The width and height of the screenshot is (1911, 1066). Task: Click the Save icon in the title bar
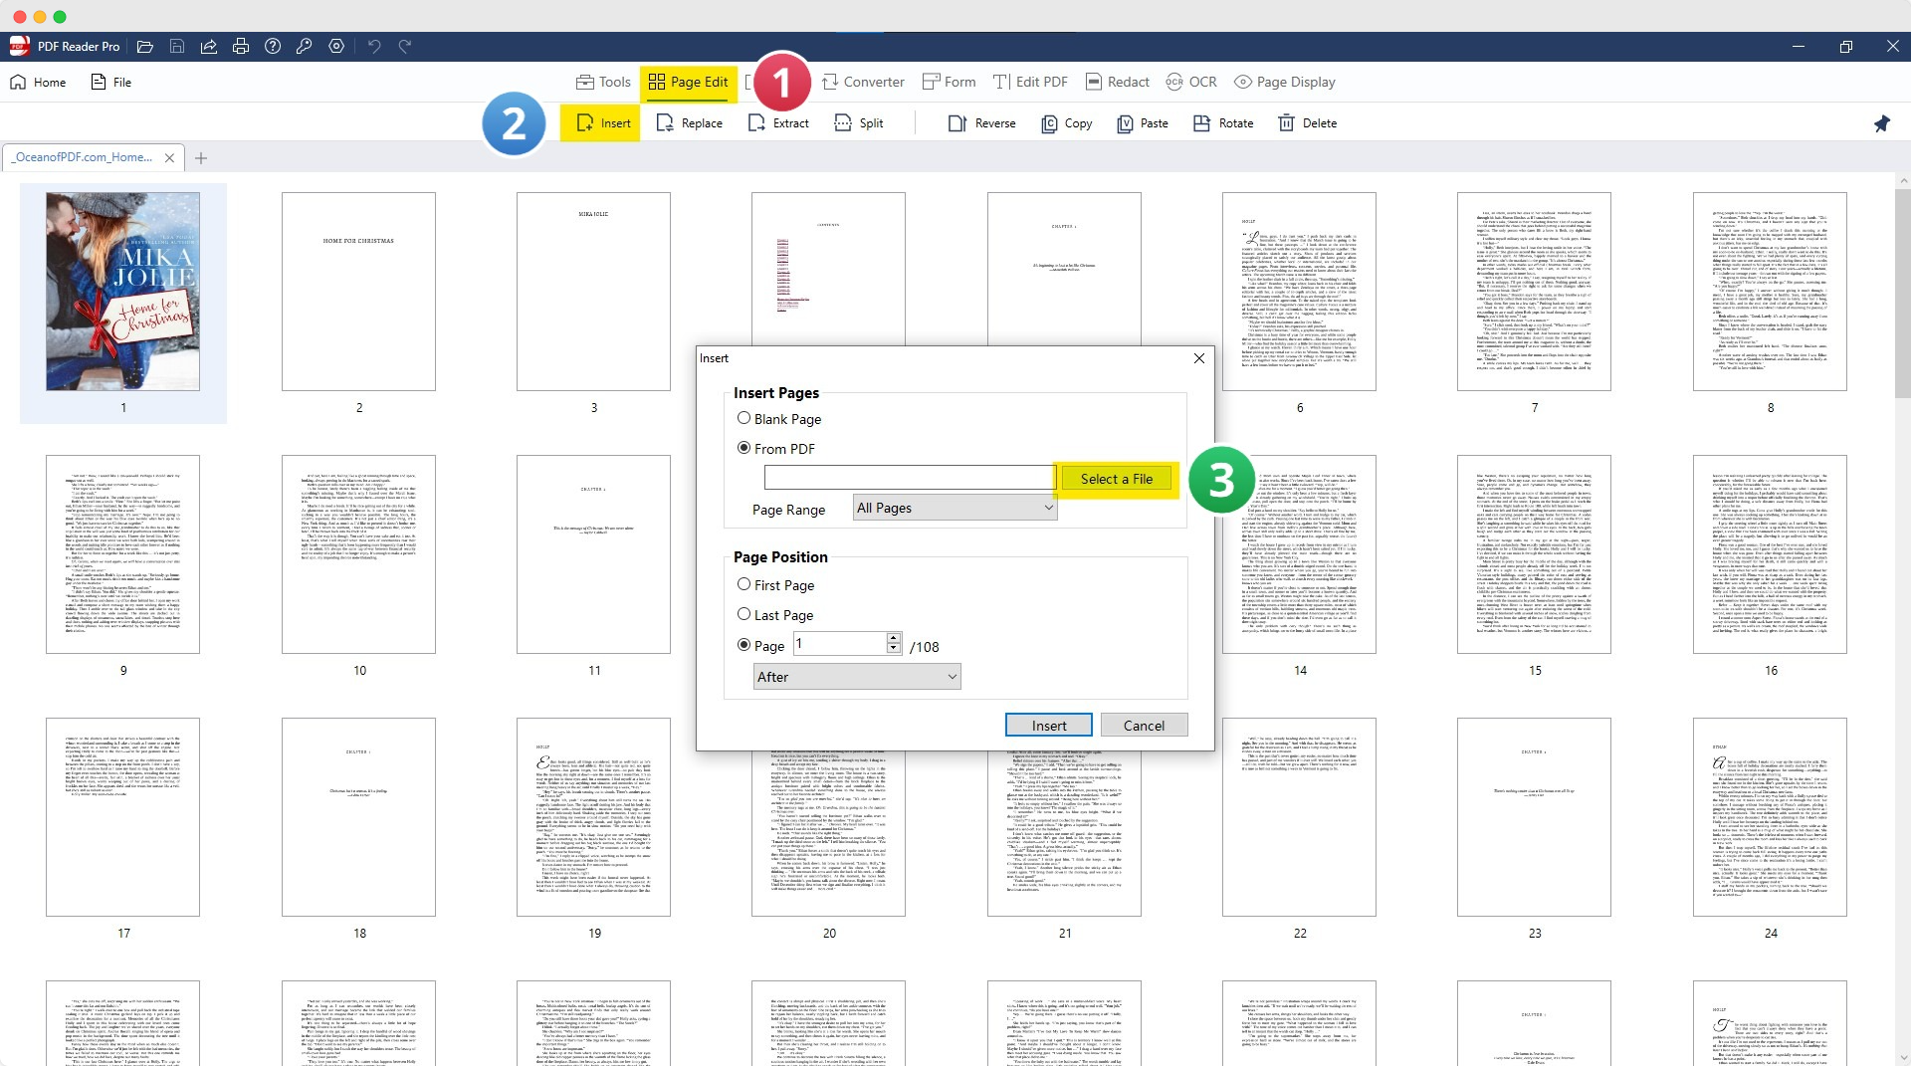[x=177, y=47]
